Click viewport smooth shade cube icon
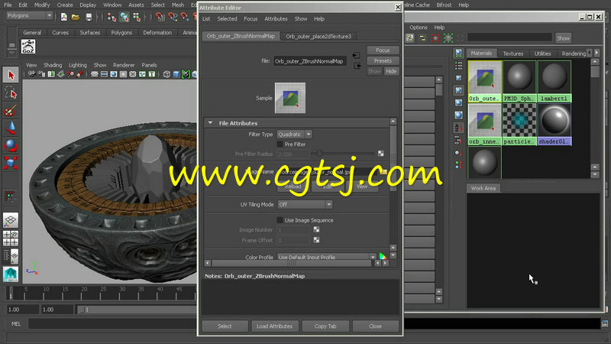The width and height of the screenshot is (611, 344). (x=176, y=74)
